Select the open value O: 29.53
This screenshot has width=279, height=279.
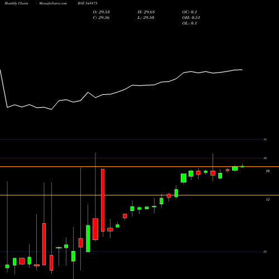101,12
